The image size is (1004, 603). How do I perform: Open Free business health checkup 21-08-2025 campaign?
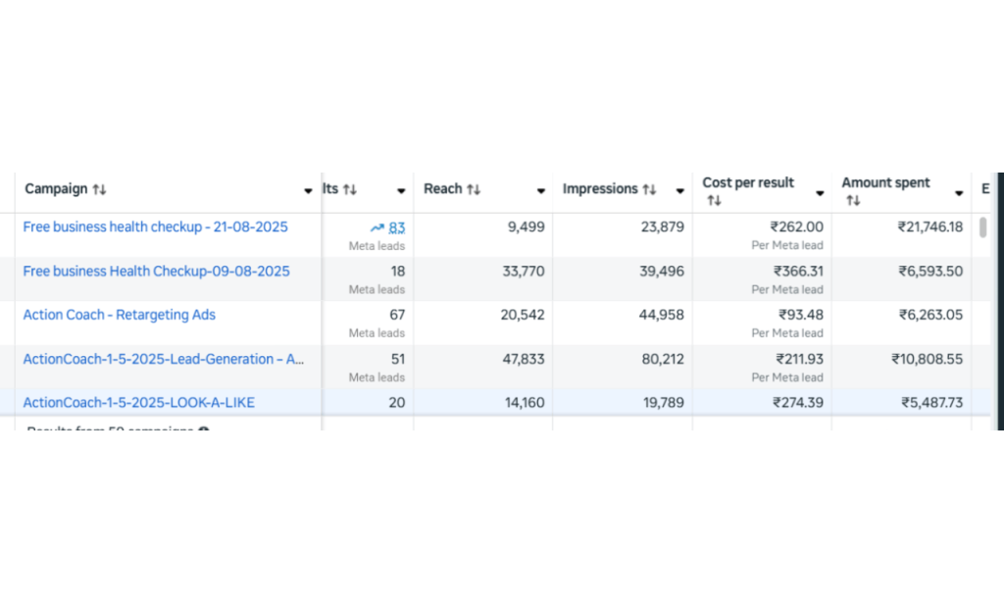tap(155, 226)
